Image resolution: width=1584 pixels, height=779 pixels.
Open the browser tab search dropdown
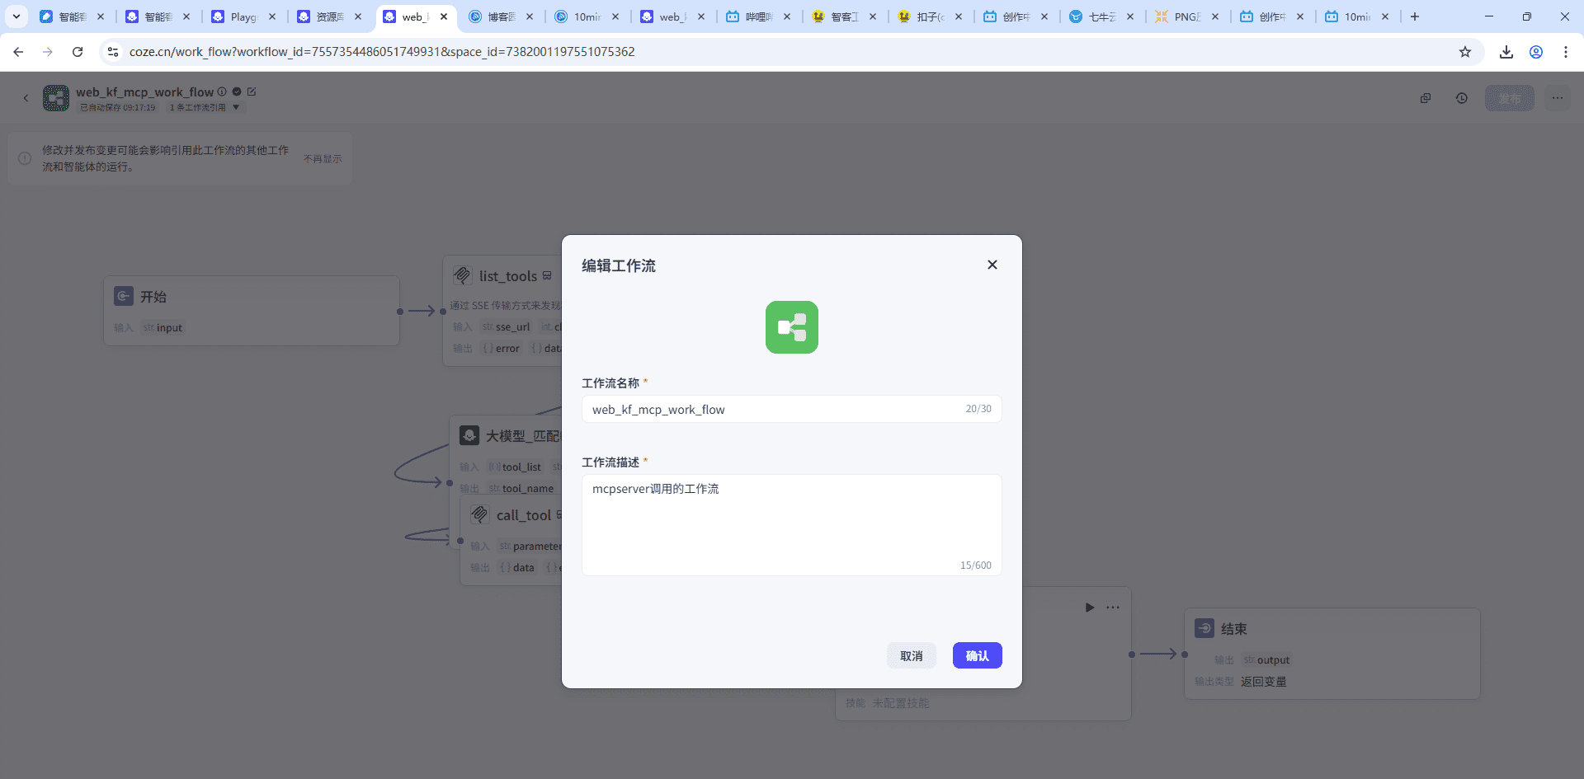click(16, 16)
